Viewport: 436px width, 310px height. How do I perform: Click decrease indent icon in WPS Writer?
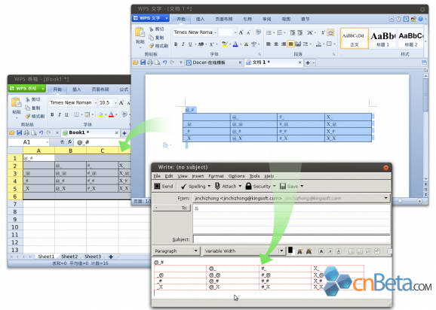tap(293, 32)
